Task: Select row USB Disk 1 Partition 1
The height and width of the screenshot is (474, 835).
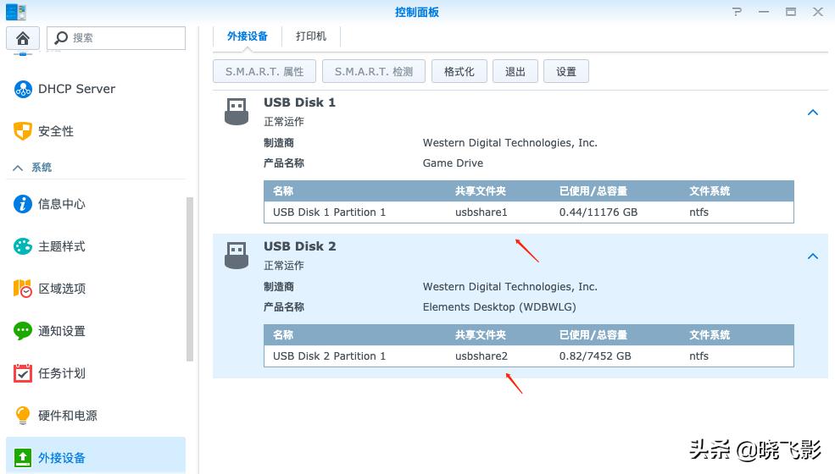Action: [529, 212]
